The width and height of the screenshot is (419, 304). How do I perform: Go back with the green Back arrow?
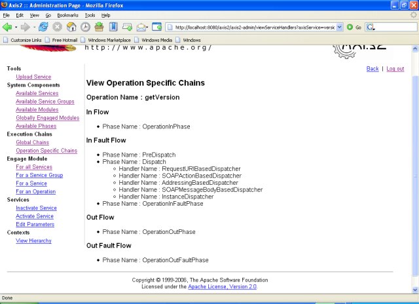point(7,27)
